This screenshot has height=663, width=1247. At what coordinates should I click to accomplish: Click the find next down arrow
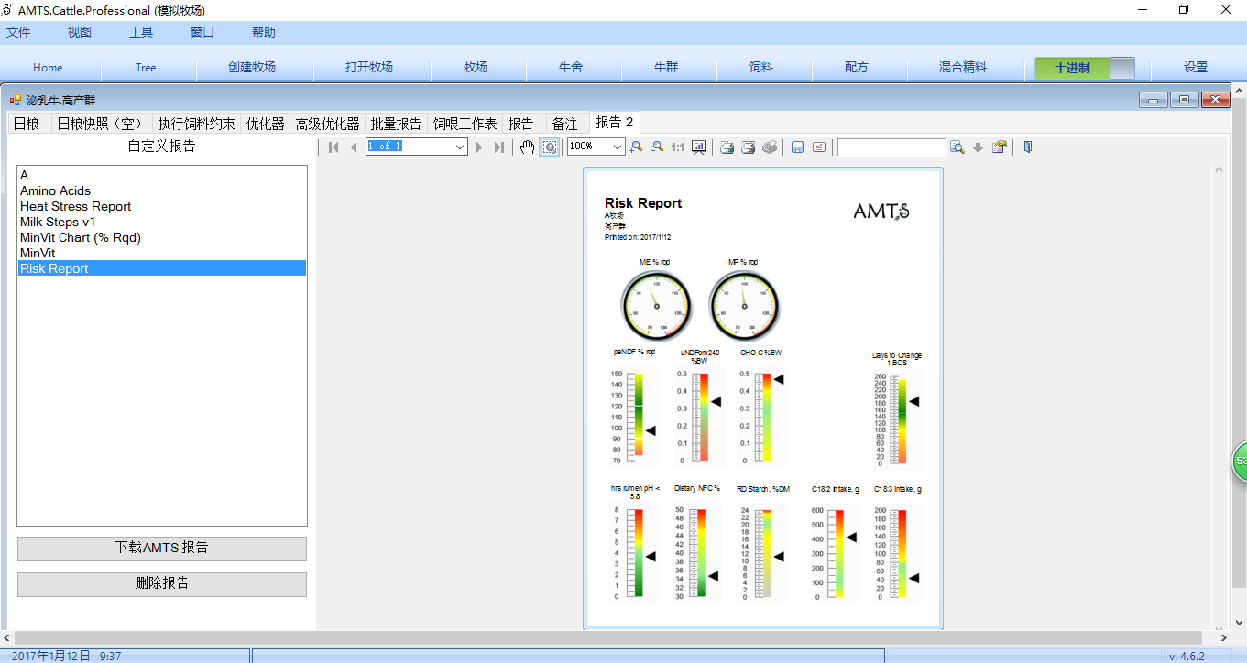(978, 147)
